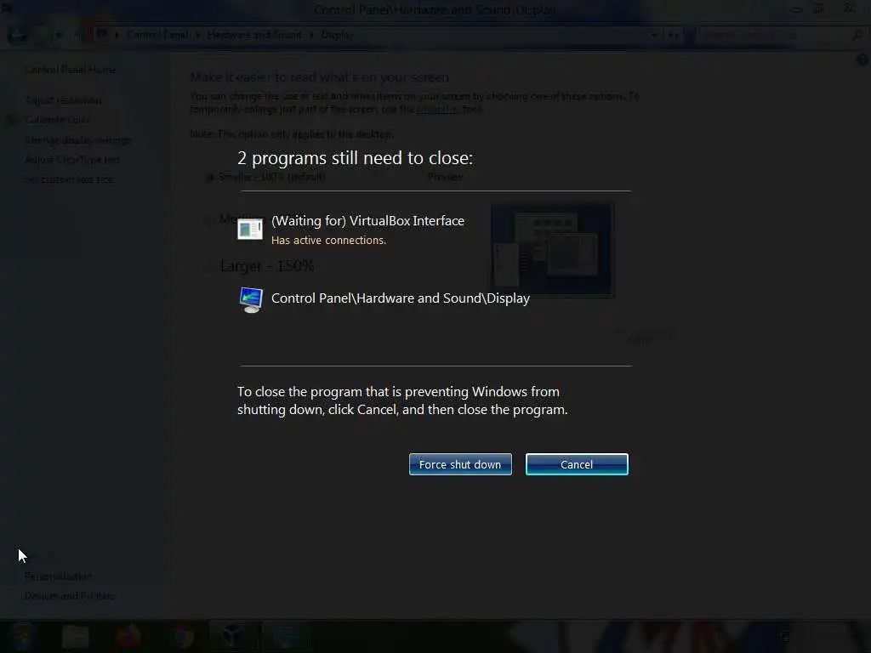This screenshot has height=653, width=871.
Task: Switch to Display Control Panel taskbar icon
Action: point(286,636)
